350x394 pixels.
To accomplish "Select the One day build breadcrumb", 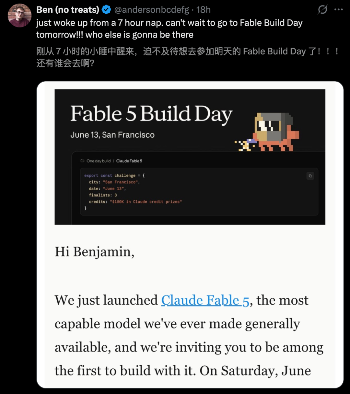I will (99, 161).
